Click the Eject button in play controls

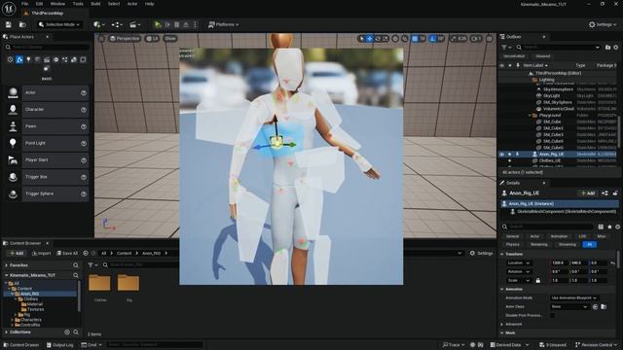[186, 24]
